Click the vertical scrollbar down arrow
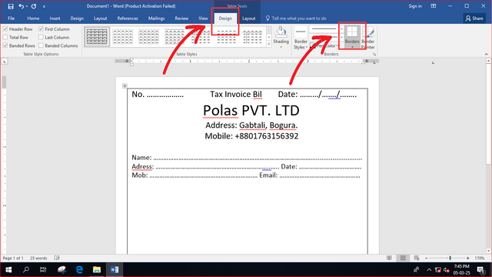 489,251
